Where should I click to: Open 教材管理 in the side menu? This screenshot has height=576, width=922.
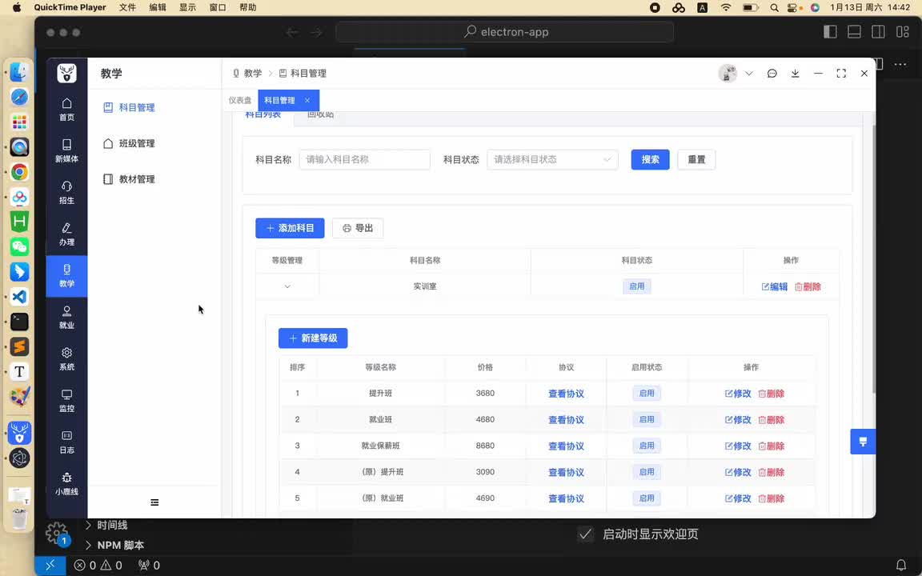(x=130, y=179)
